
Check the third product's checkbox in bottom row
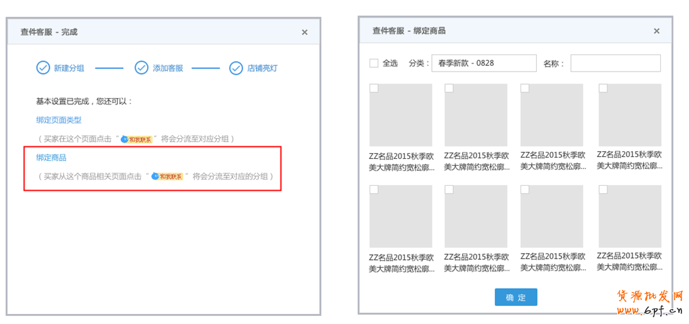click(525, 190)
